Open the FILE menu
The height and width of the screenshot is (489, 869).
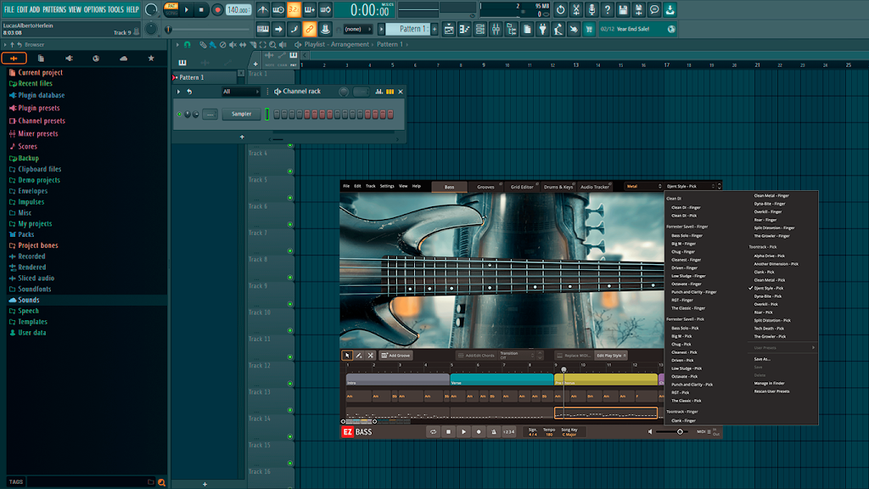9,9
